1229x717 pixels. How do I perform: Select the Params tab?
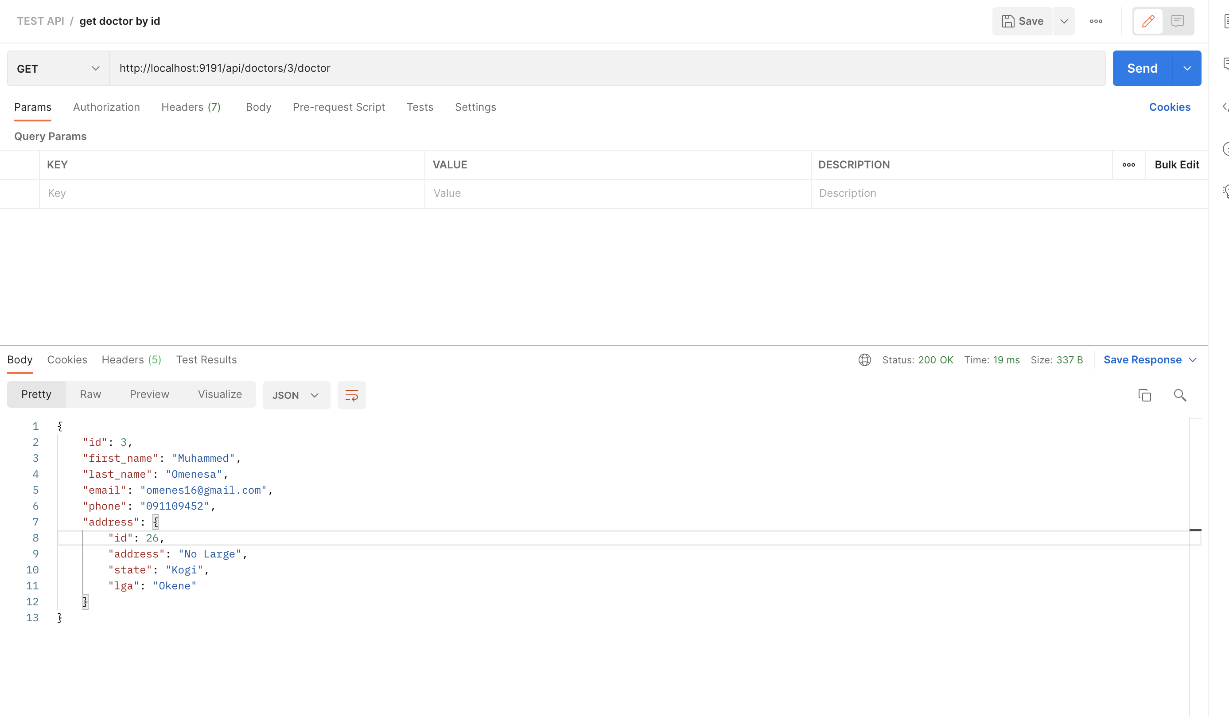tap(33, 107)
